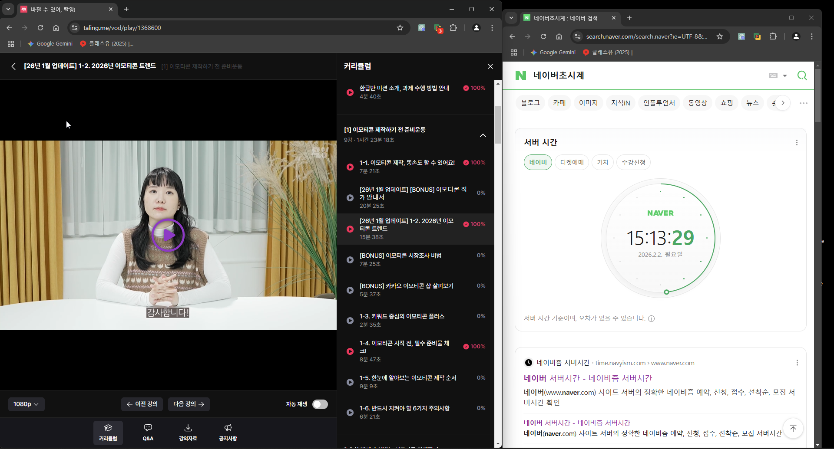Go to 이전 강의
Screen dimensions: 834x449
tap(142, 404)
